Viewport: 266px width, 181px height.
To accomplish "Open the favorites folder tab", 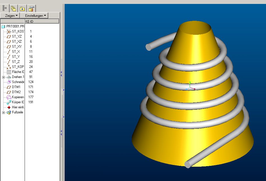I will [22, 8].
